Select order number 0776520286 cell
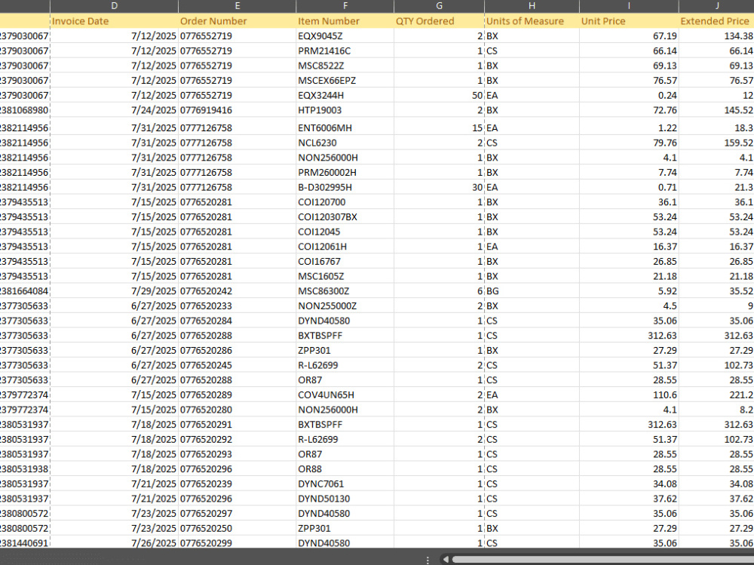 tap(237, 350)
